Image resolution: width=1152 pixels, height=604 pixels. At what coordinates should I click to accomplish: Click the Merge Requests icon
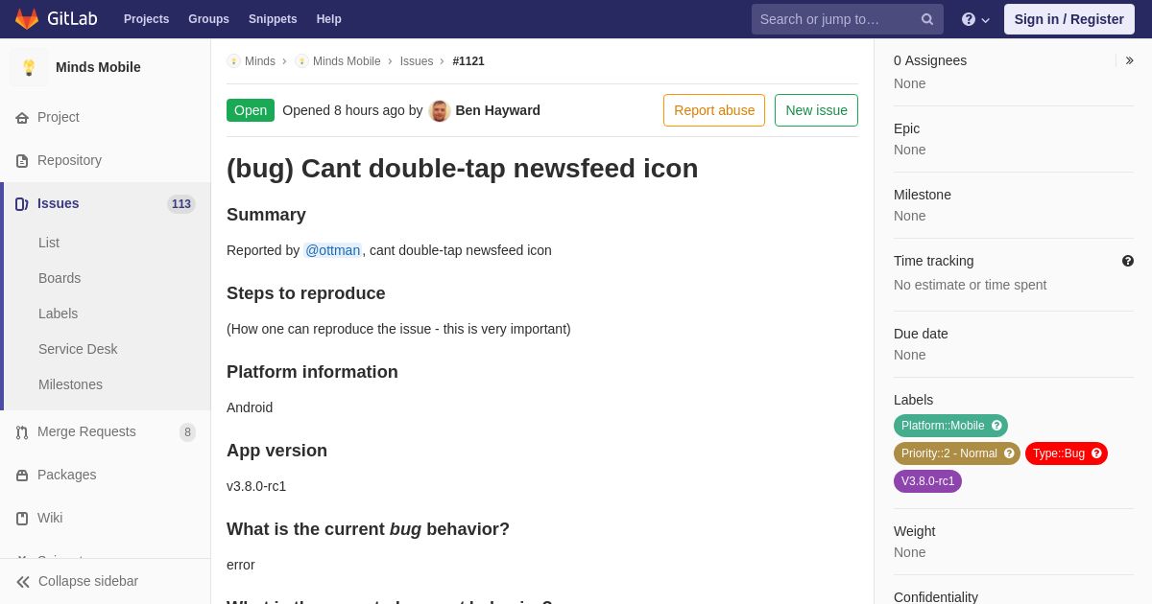tap(22, 432)
